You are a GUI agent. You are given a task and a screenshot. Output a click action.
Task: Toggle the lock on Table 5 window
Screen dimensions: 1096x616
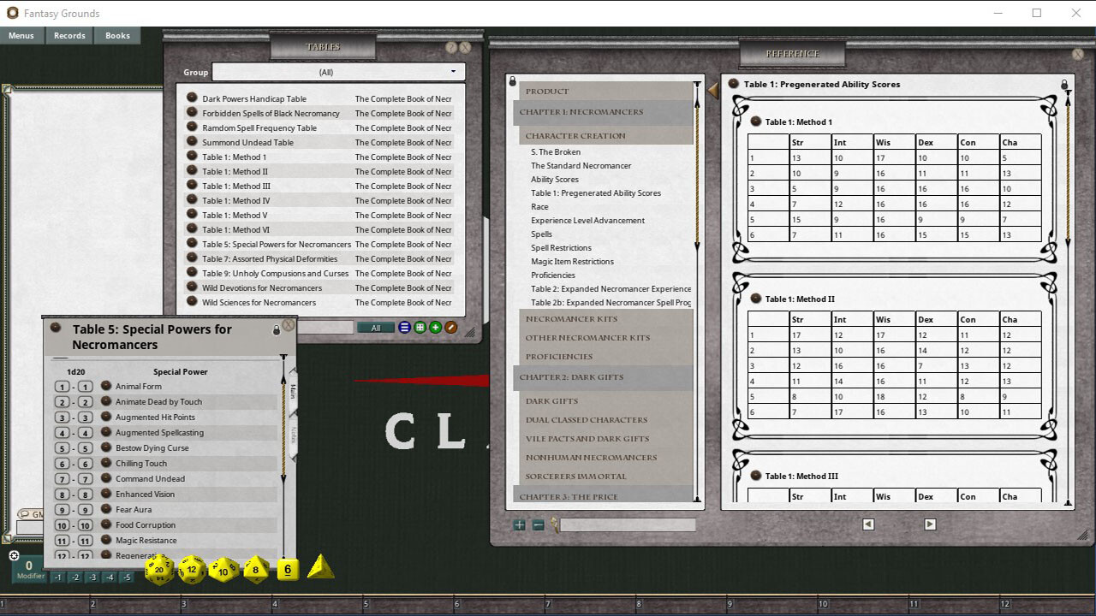[x=276, y=330]
